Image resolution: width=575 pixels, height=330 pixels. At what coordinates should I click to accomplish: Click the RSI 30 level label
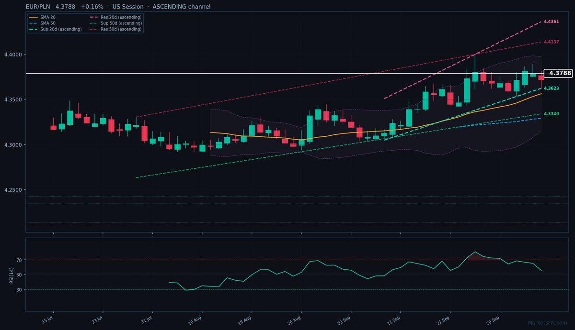point(20,290)
